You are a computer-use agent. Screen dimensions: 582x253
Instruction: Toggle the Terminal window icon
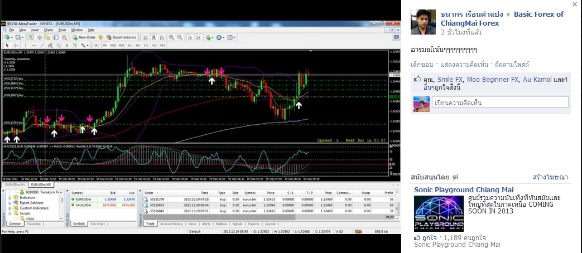[x=56, y=37]
